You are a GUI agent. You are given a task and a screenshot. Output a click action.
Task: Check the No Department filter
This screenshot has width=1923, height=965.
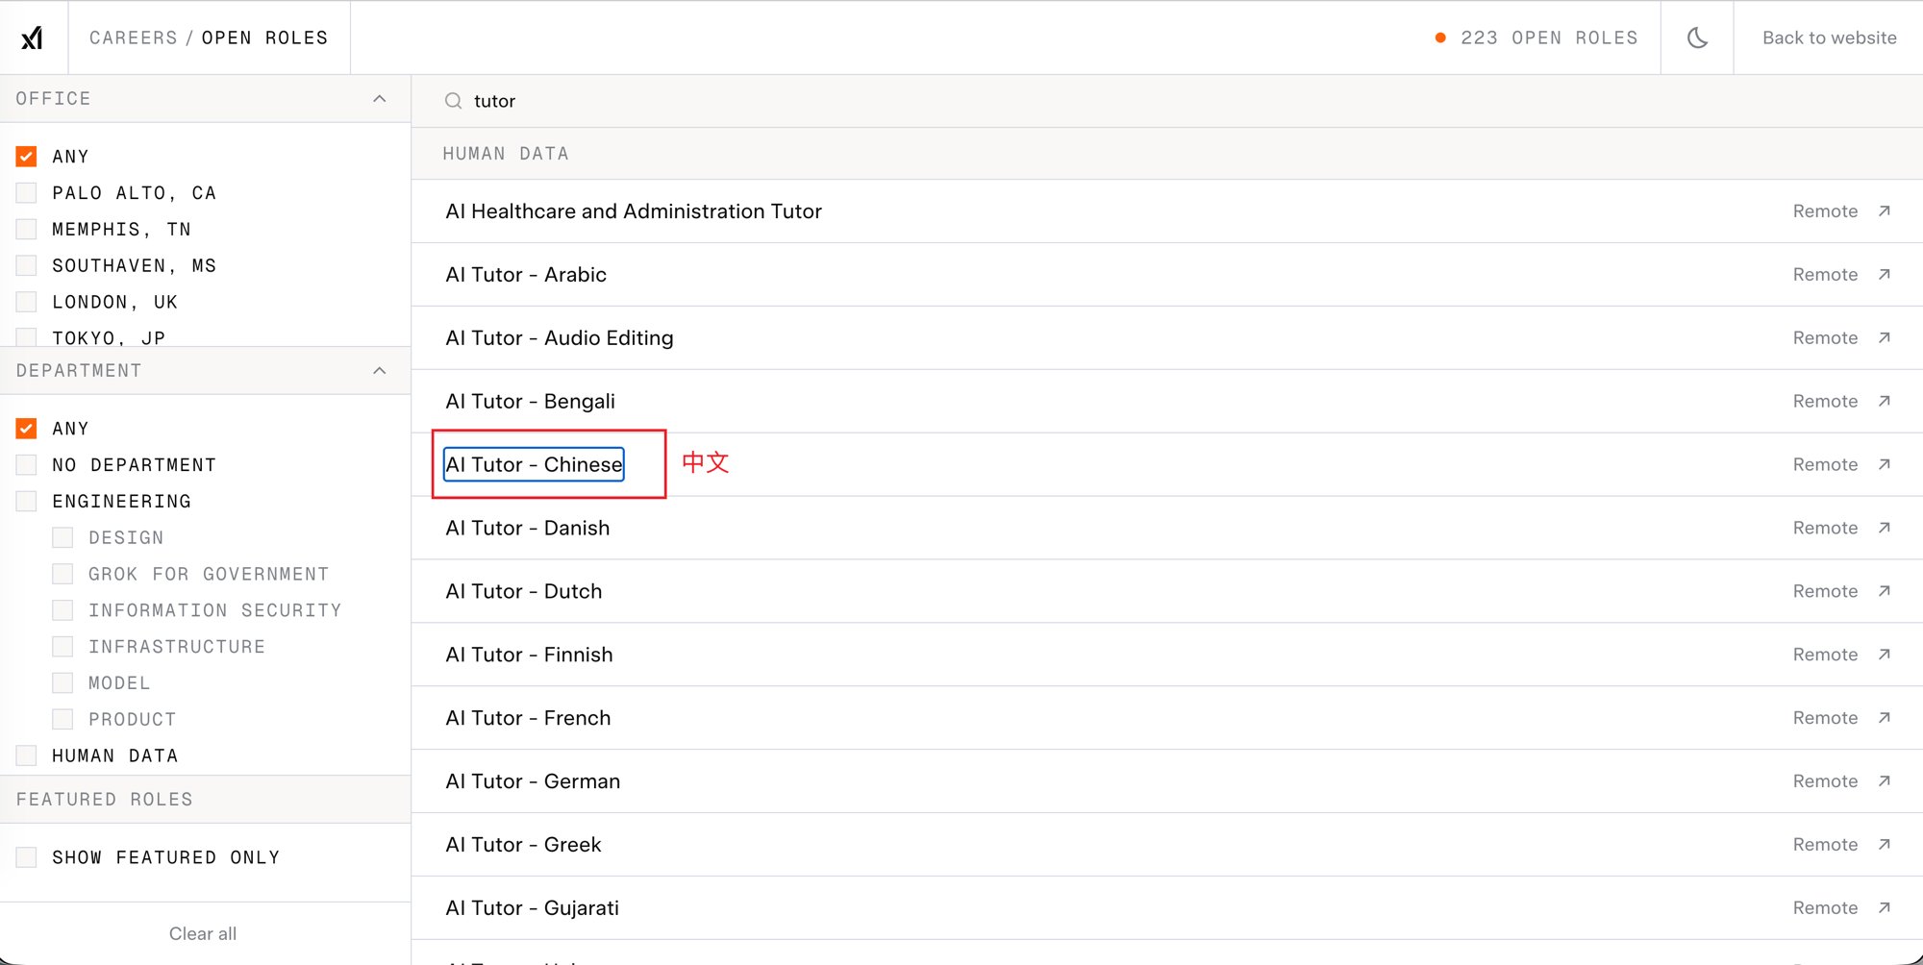[27, 464]
